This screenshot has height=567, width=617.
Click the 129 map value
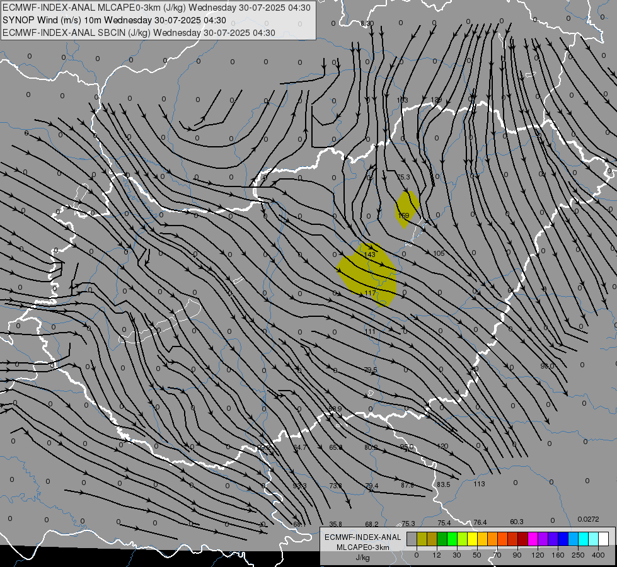point(436,100)
